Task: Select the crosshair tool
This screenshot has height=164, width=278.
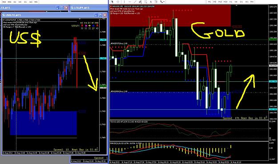Action: pyautogui.click(x=118, y=2)
